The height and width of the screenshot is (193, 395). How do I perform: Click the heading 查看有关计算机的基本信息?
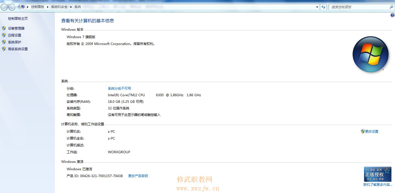point(88,21)
